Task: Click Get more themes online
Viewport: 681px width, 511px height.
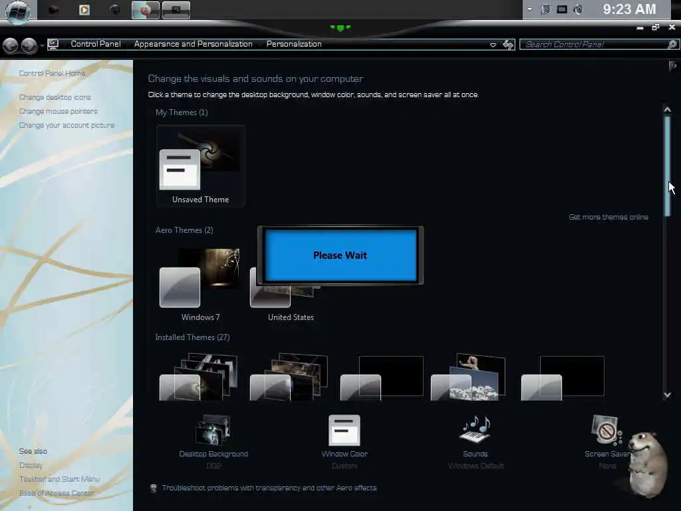Action: pos(609,217)
